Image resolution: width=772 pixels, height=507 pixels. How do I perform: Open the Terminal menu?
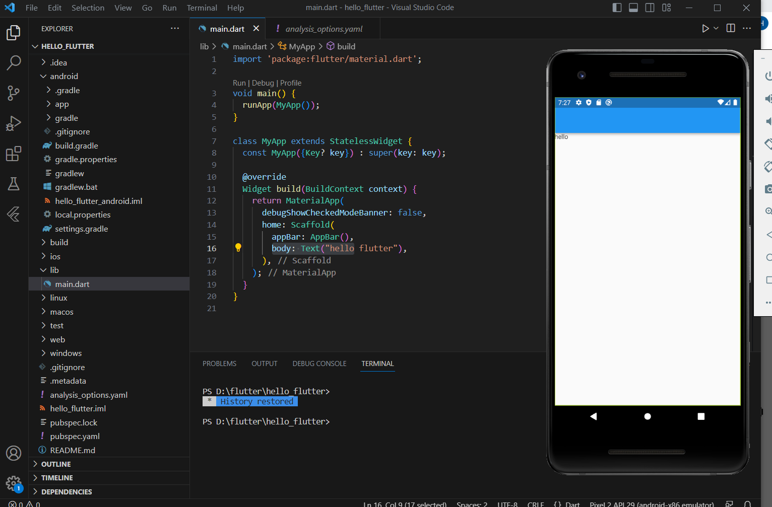[x=202, y=8]
